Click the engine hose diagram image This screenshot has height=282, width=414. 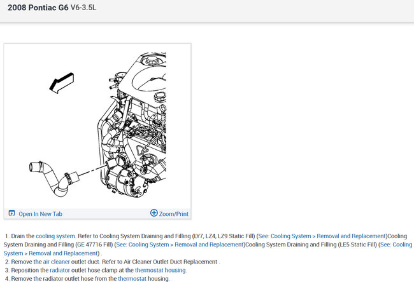click(x=97, y=125)
